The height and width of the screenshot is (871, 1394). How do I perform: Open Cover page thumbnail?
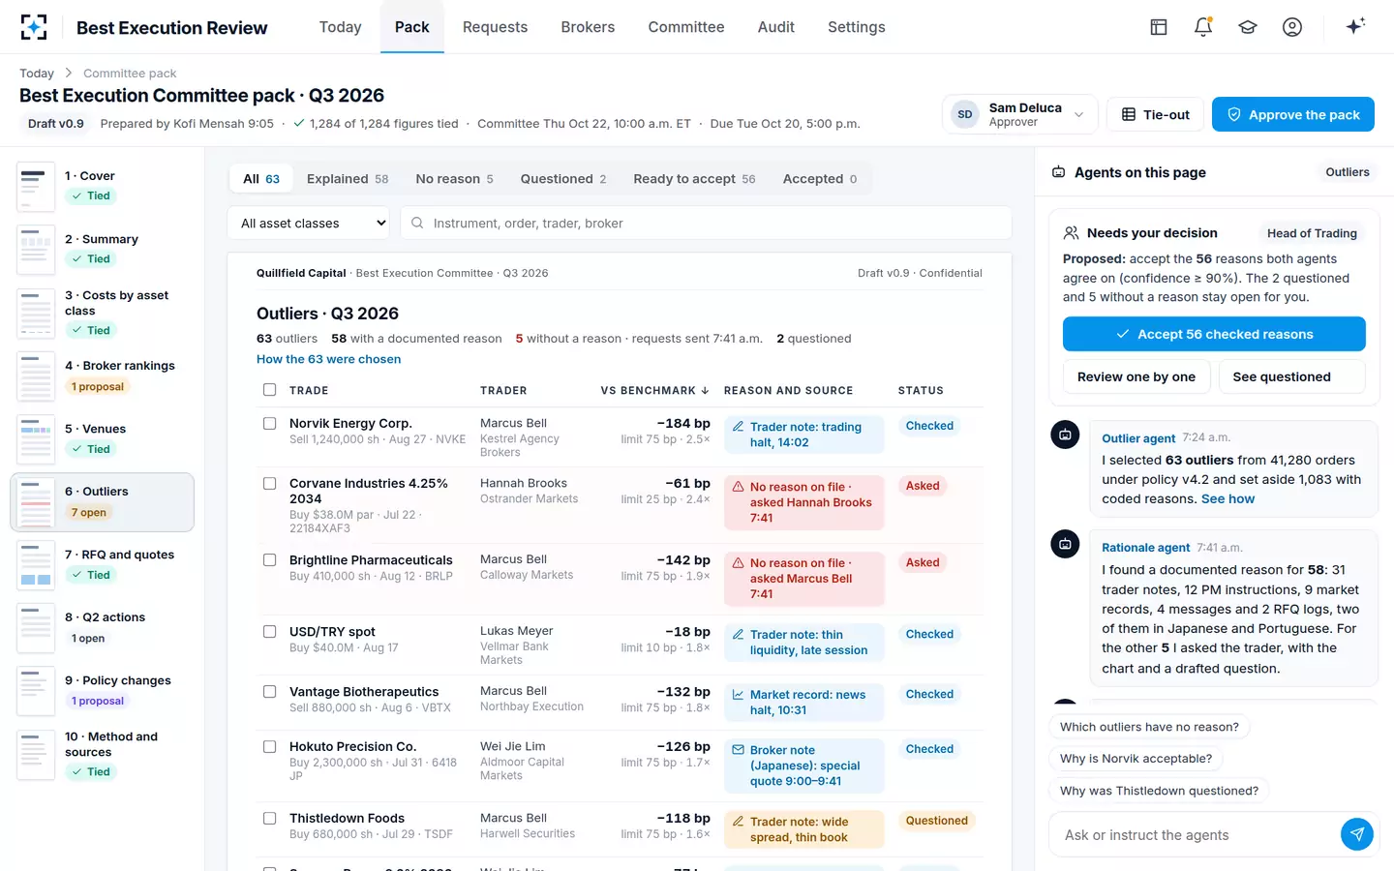click(x=36, y=186)
